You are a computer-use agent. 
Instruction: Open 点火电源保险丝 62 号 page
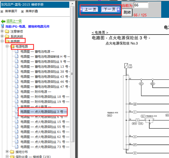tap(45, 137)
